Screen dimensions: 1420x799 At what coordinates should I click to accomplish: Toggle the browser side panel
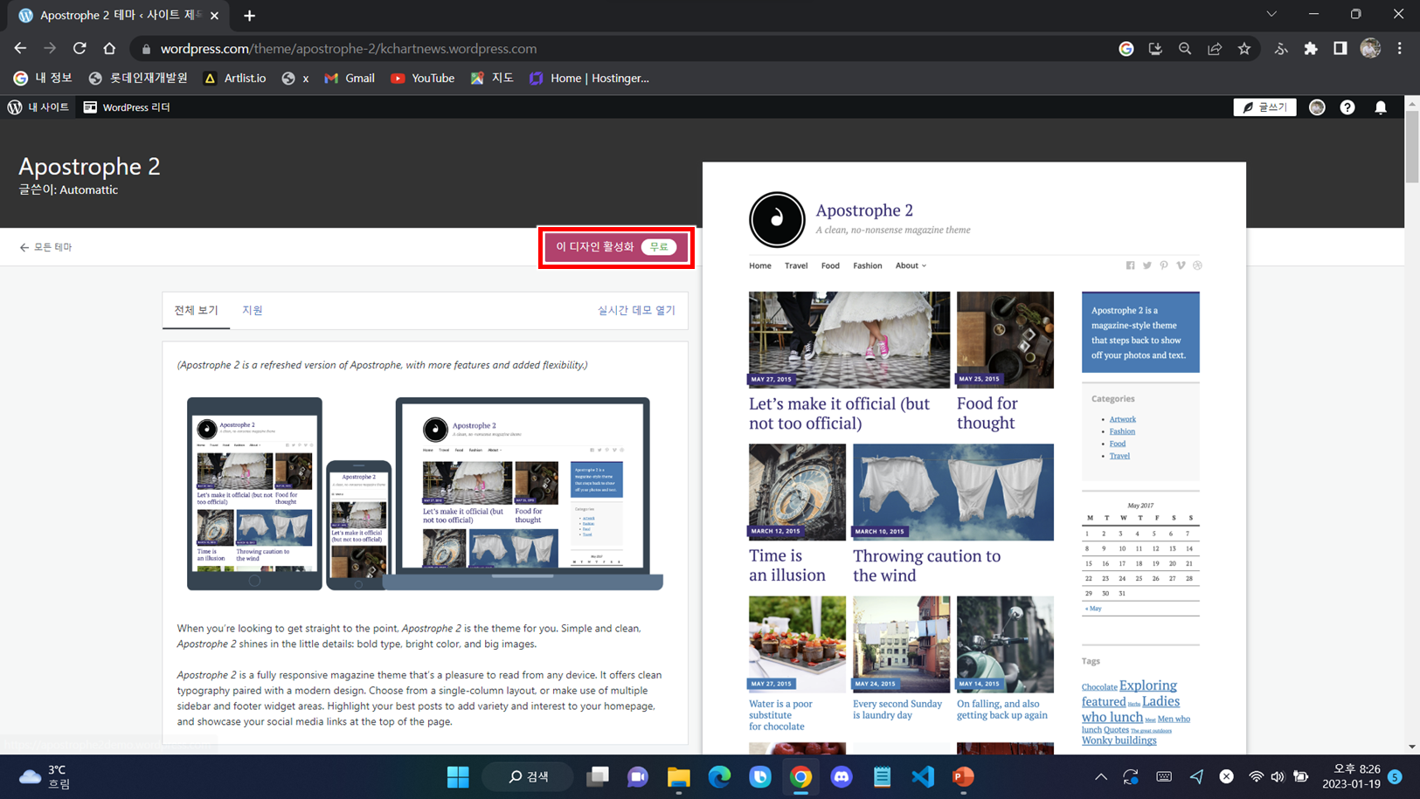coord(1340,49)
